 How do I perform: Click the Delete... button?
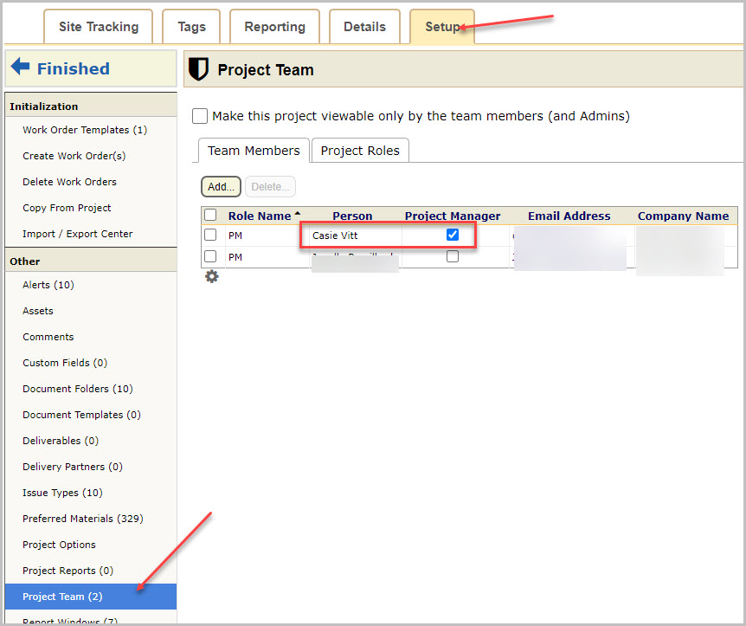pyautogui.click(x=270, y=187)
